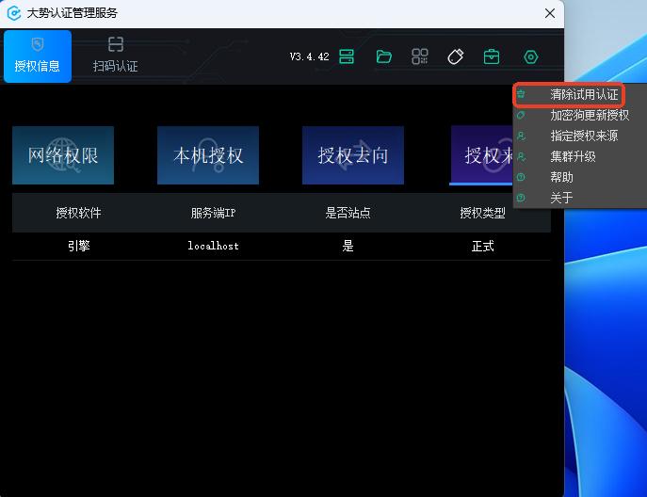
Task: Click the icon beside 关于
Action: pyautogui.click(x=521, y=198)
